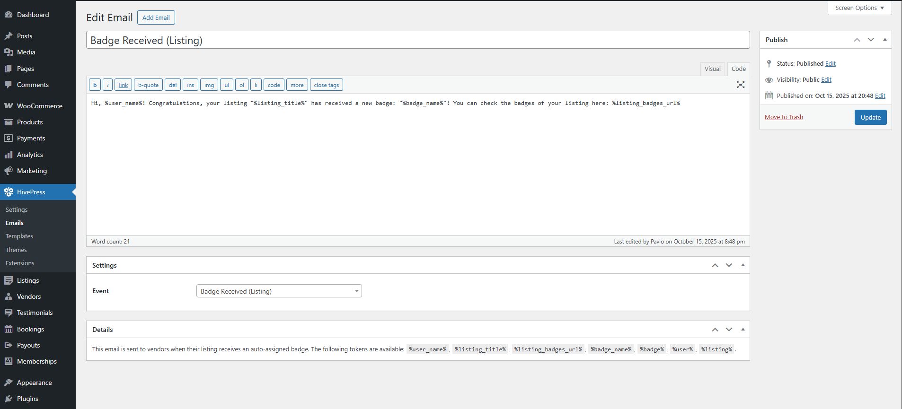Edit the Published on date link
Screen dimensions: 902x409
tap(880, 96)
